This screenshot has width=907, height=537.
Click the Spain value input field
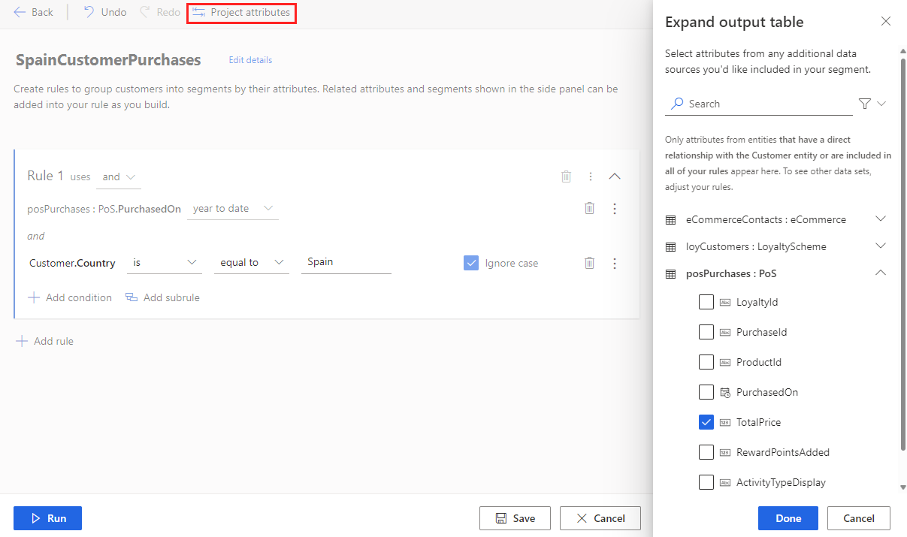click(346, 261)
